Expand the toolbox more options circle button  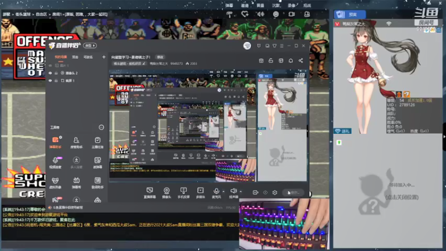click(x=101, y=127)
